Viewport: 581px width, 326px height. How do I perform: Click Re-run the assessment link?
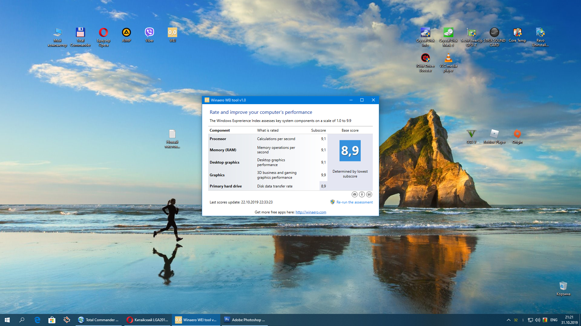pos(354,202)
